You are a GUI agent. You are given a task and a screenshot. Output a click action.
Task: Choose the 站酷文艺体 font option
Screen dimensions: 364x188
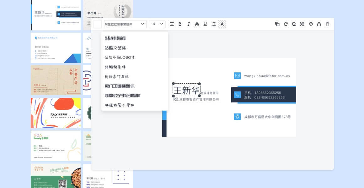point(115,48)
